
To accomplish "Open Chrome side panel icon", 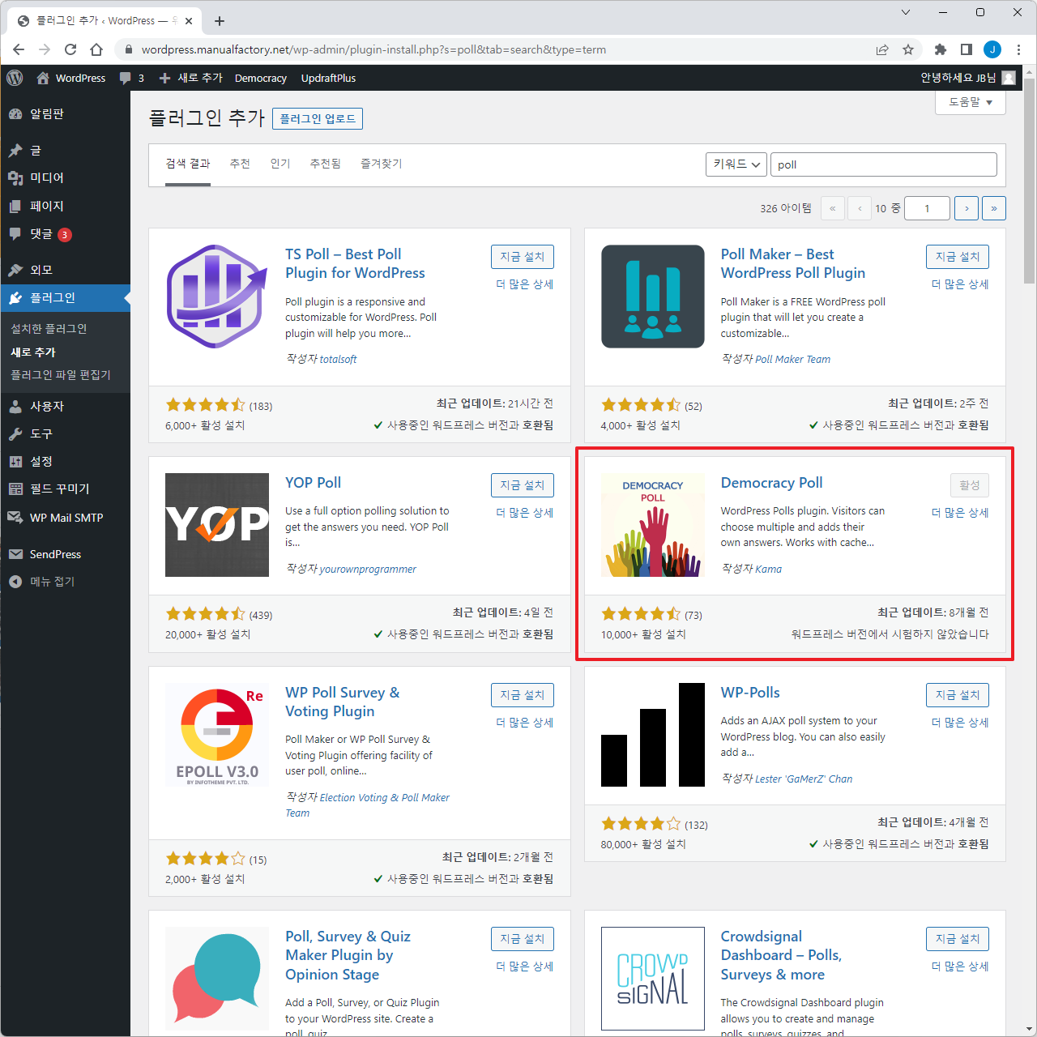I will [966, 49].
